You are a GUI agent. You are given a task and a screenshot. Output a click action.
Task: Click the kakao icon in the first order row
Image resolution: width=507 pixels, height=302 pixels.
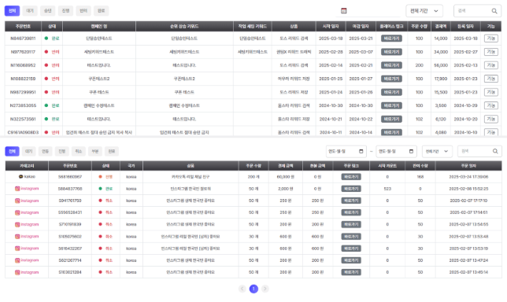[20, 177]
